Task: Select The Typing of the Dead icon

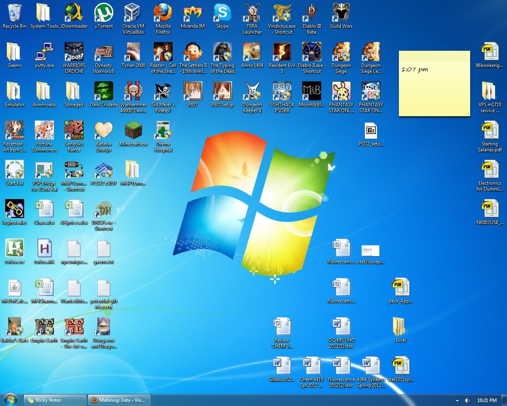Action: [x=223, y=52]
